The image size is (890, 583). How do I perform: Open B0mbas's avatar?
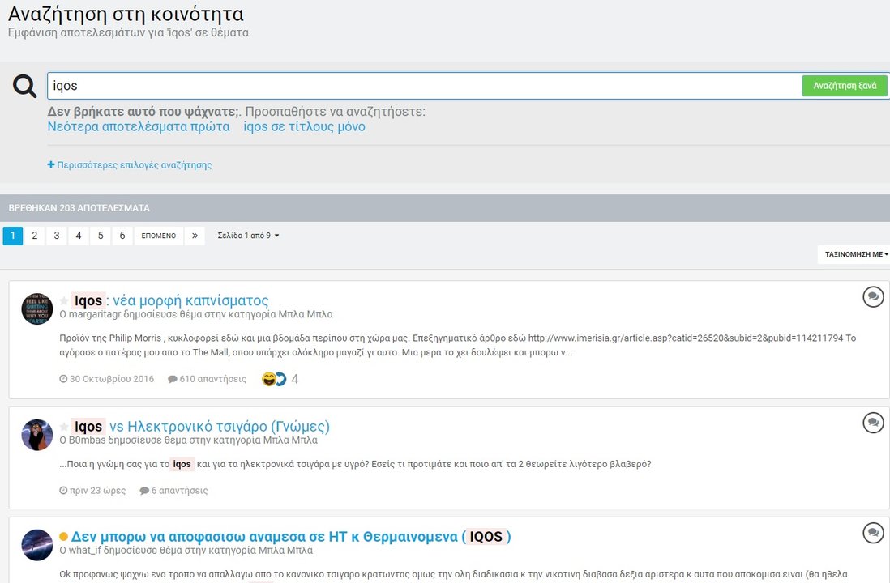click(x=37, y=435)
